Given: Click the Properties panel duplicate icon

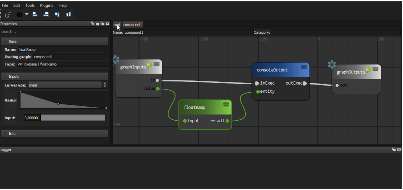Looking at the screenshot, I should [93, 23].
